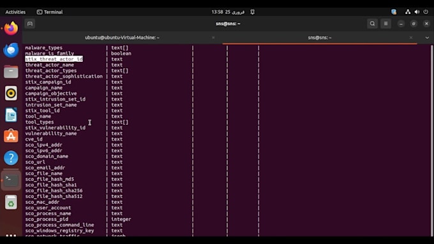Open the Trash icon in dock
Viewport: 434px width, 244px height.
[11, 202]
